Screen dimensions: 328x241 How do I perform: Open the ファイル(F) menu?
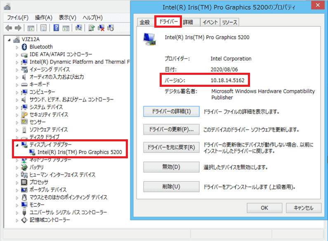tap(18, 18)
